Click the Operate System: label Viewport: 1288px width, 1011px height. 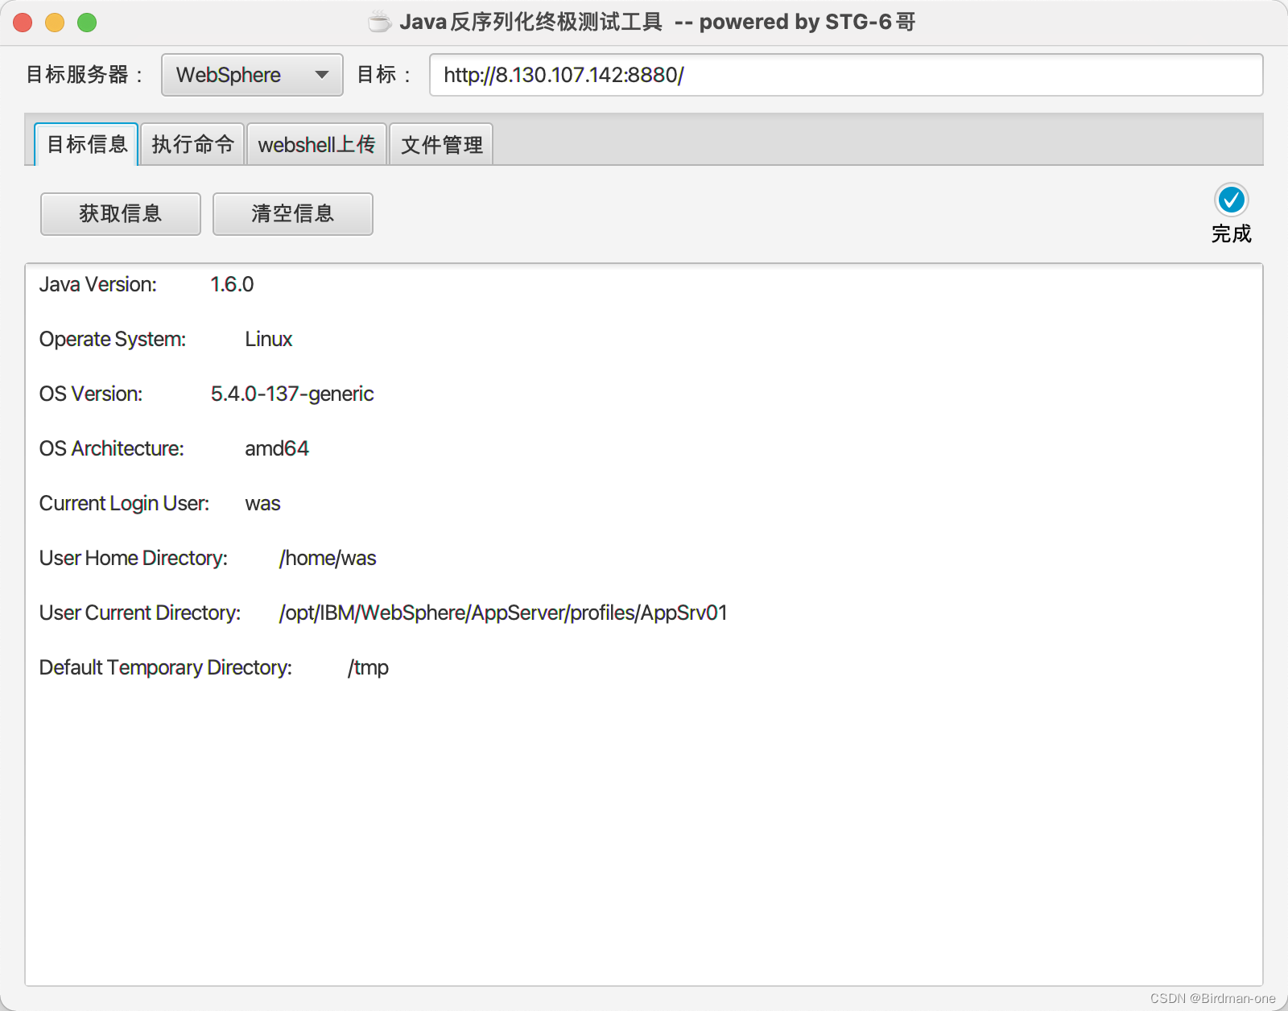click(113, 339)
